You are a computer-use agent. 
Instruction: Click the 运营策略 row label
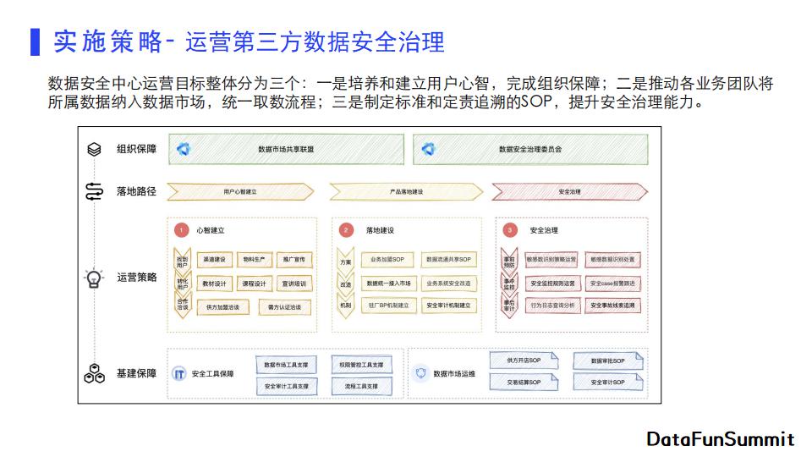point(136,278)
